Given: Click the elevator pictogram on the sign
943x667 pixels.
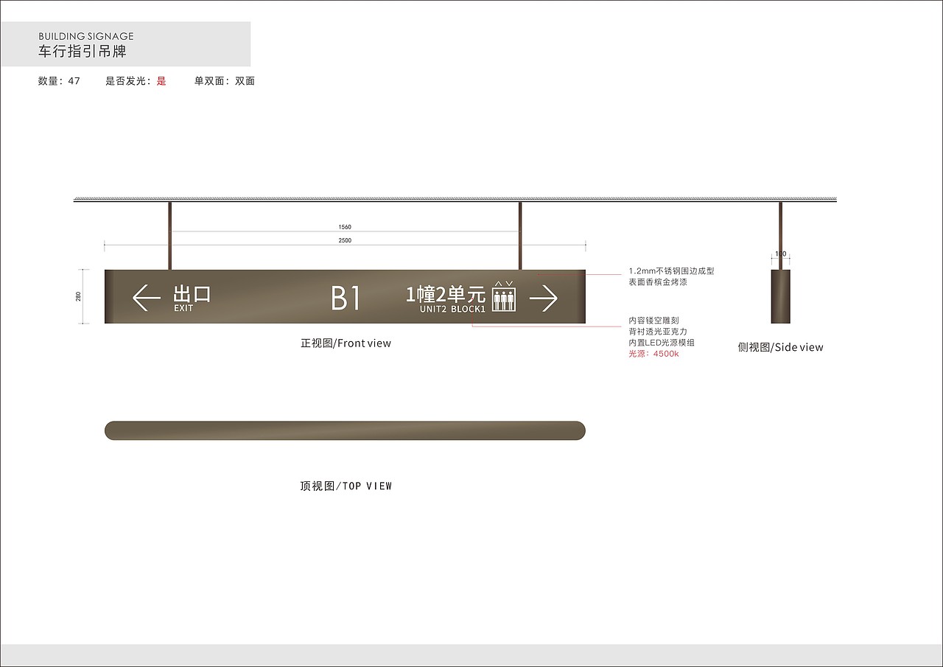Looking at the screenshot, I should tap(504, 297).
